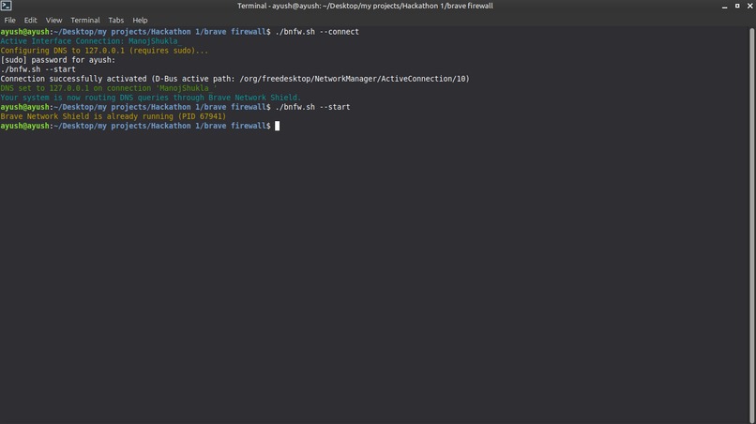The width and height of the screenshot is (756, 424).
Task: Open the Tabs menu
Action: click(115, 21)
